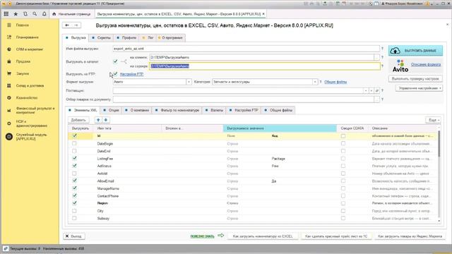
Task: Click browse button of Отбор товаров по документу
Action: (x=376, y=99)
